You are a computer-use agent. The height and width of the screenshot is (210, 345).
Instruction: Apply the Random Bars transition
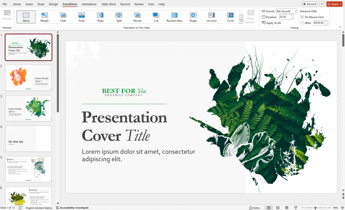[175, 17]
